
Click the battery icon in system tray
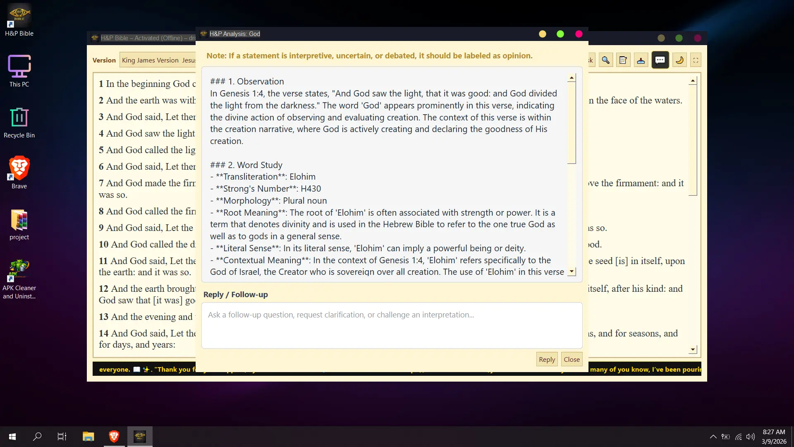click(x=726, y=437)
